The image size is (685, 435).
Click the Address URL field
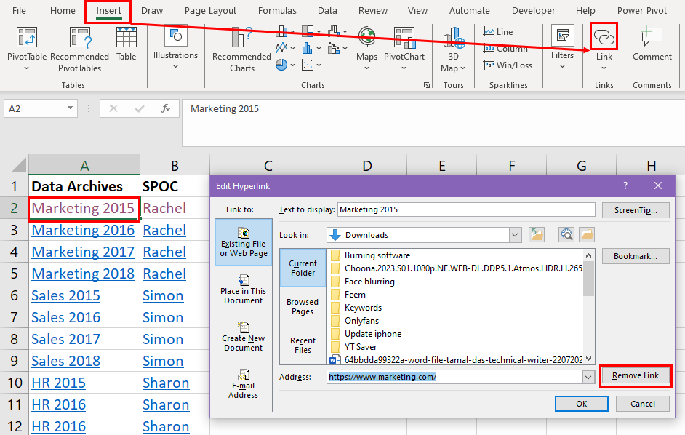tap(454, 377)
